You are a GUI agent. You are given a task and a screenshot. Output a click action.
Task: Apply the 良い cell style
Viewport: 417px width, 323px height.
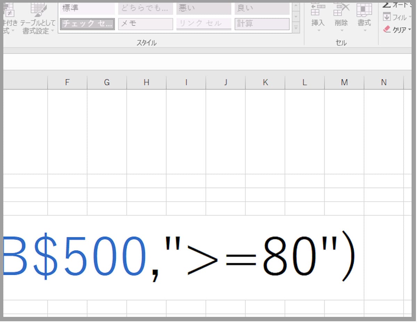[x=262, y=8]
